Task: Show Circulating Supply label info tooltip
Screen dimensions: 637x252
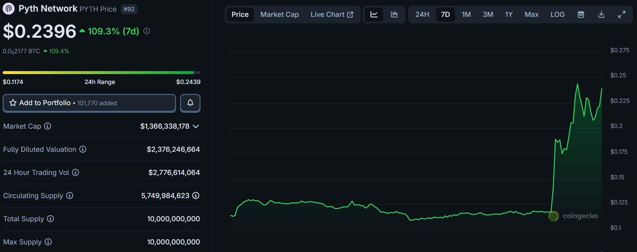Action: pyautogui.click(x=69, y=195)
